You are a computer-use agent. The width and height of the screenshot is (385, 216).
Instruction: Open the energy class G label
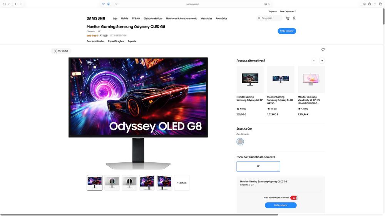click(x=294, y=198)
